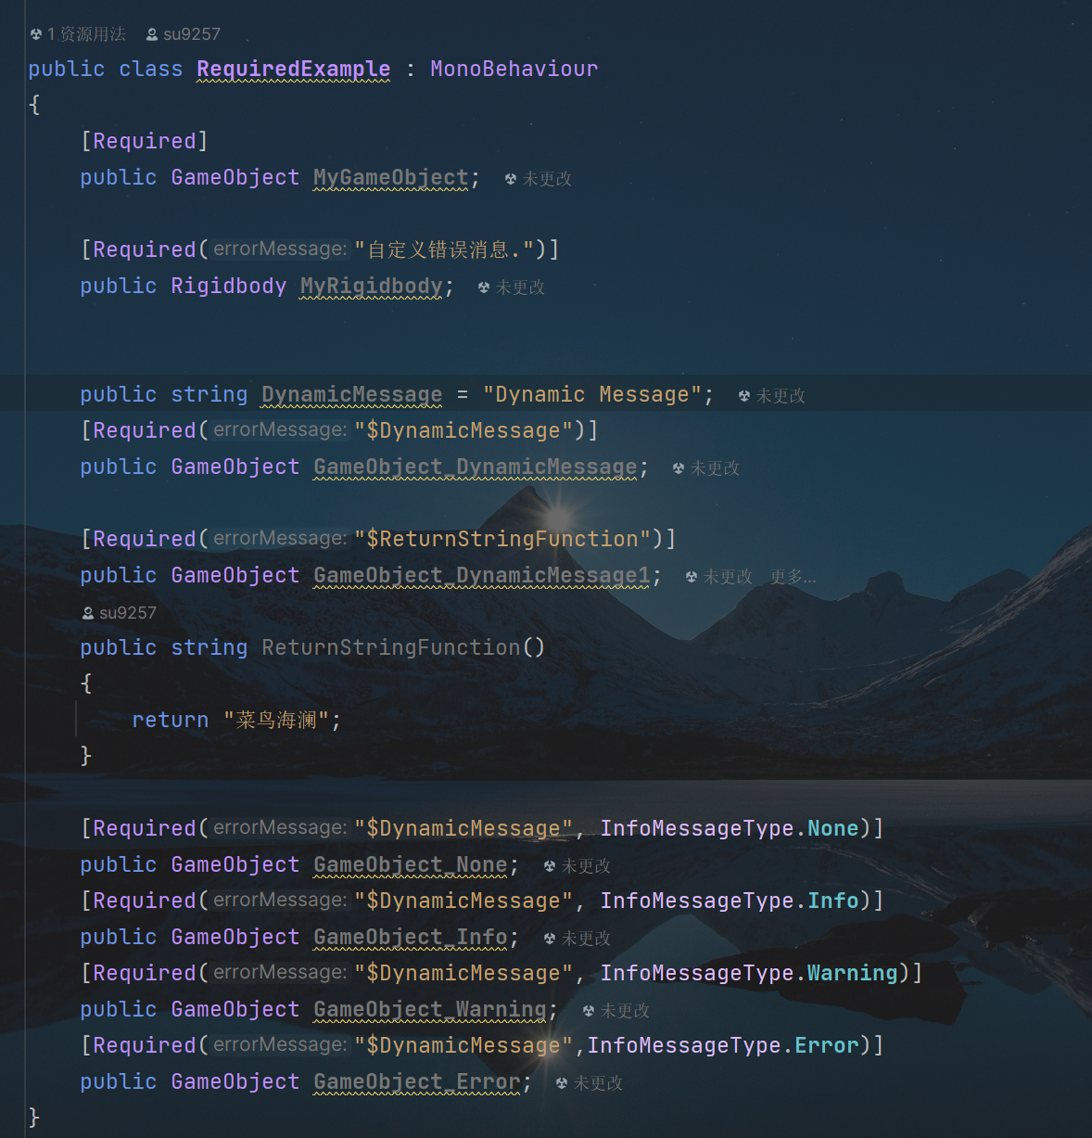
Task: Click the plain [Required] attribute above MyGameObject
Action: click(145, 141)
